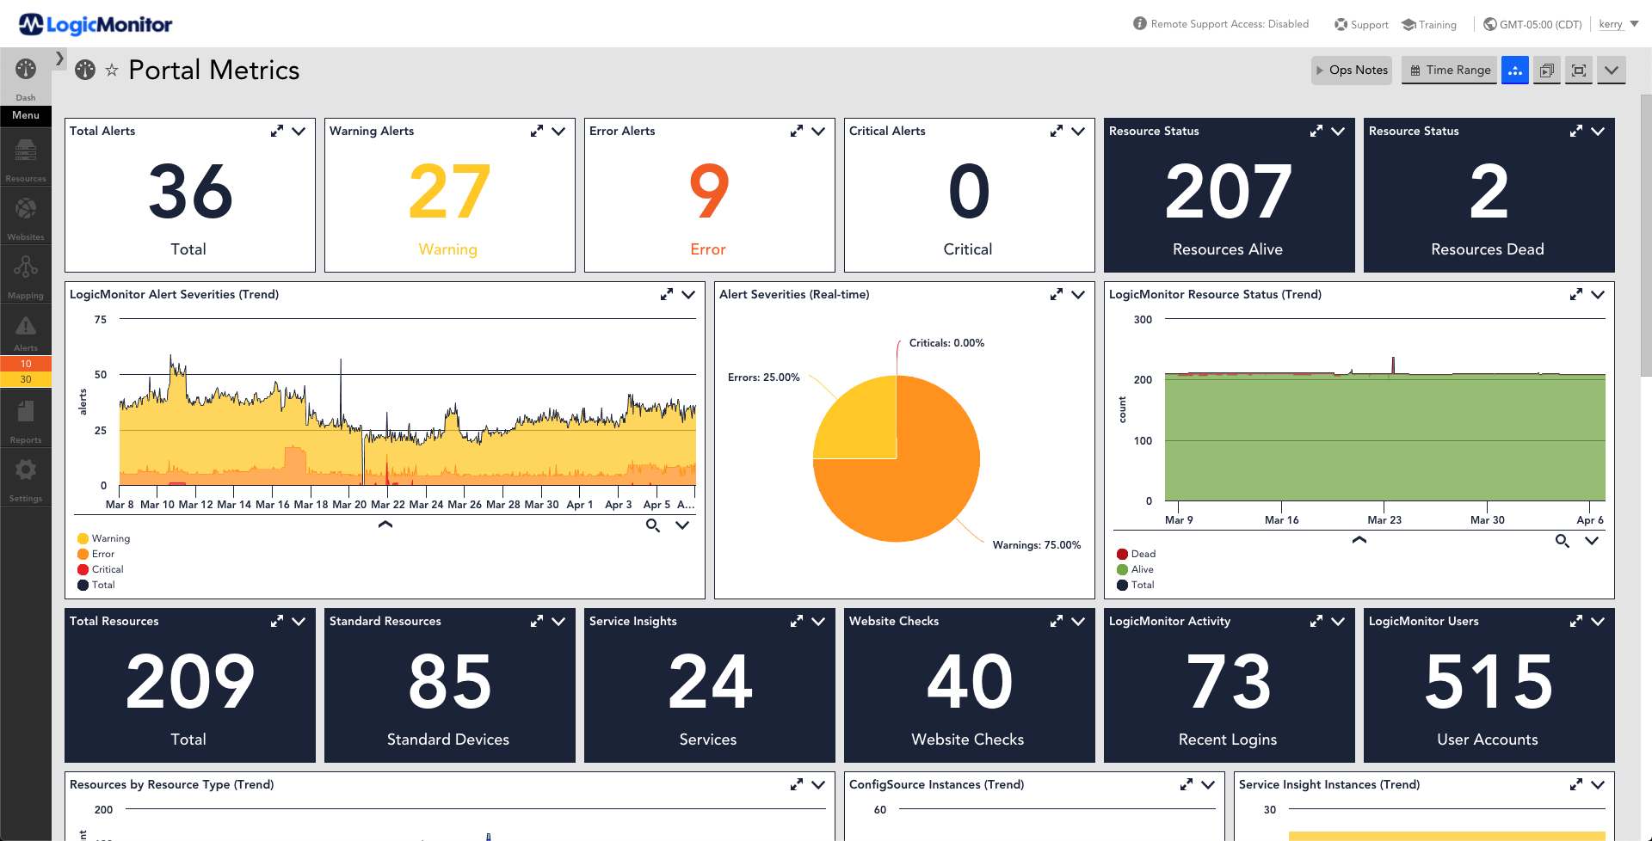
Task: Click the magnifier on the Alert Severities chart
Action: click(653, 525)
